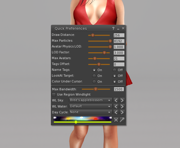Click the Draw Distance value field
The image size is (180, 148).
click(119, 35)
